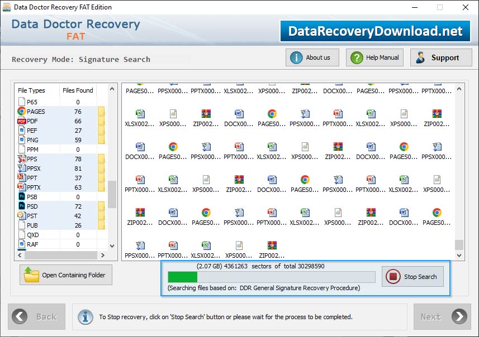Select the PPSX file type icon
This screenshot has width=479, height=337.
coord(21,168)
